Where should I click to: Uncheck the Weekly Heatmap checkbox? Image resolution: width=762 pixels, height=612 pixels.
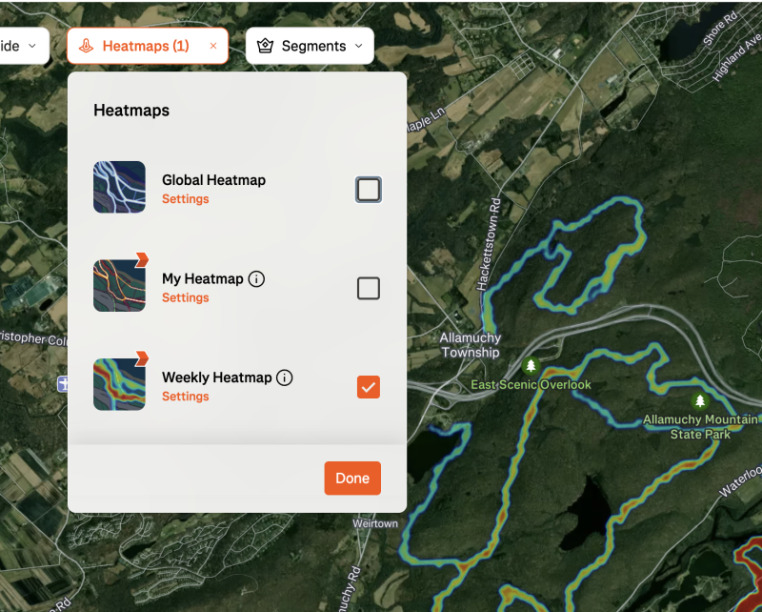[x=369, y=386]
